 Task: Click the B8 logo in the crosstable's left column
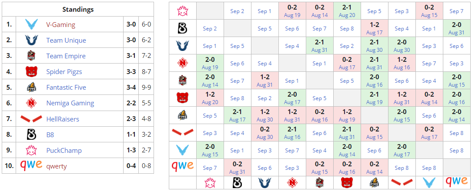point(182,28)
